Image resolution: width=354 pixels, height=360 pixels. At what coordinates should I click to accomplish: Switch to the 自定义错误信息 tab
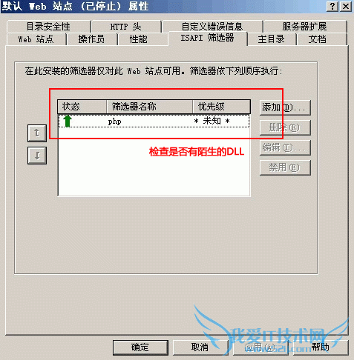[x=212, y=27]
